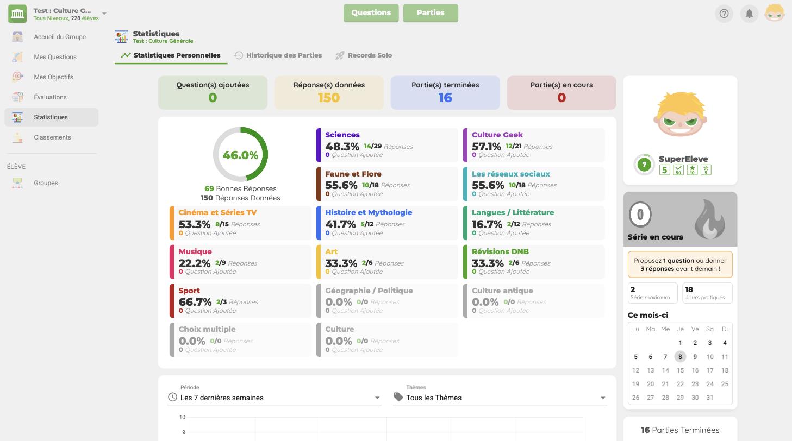This screenshot has width=792, height=441.
Task: Click the Classements podium icon
Action: pos(17,137)
